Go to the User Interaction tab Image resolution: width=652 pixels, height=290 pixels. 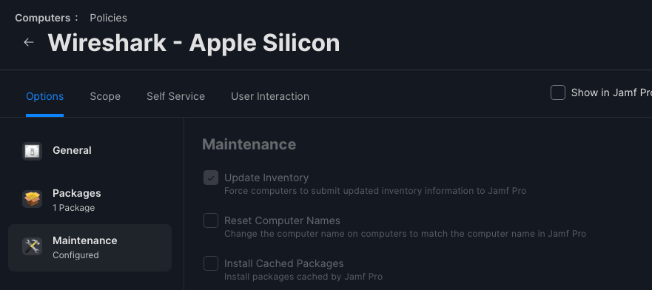point(270,96)
